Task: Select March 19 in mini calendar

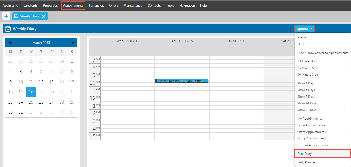Action: coord(41,92)
